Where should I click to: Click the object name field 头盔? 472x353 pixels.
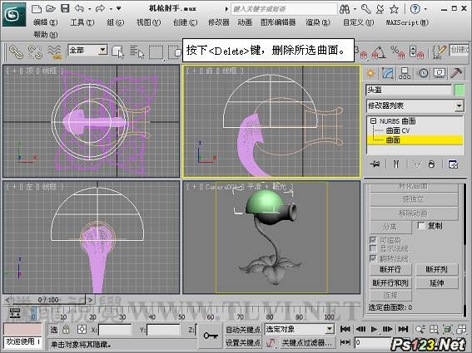[x=409, y=91]
